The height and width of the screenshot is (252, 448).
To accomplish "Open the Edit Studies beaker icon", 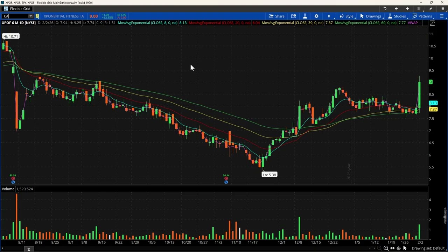I will (305, 16).
